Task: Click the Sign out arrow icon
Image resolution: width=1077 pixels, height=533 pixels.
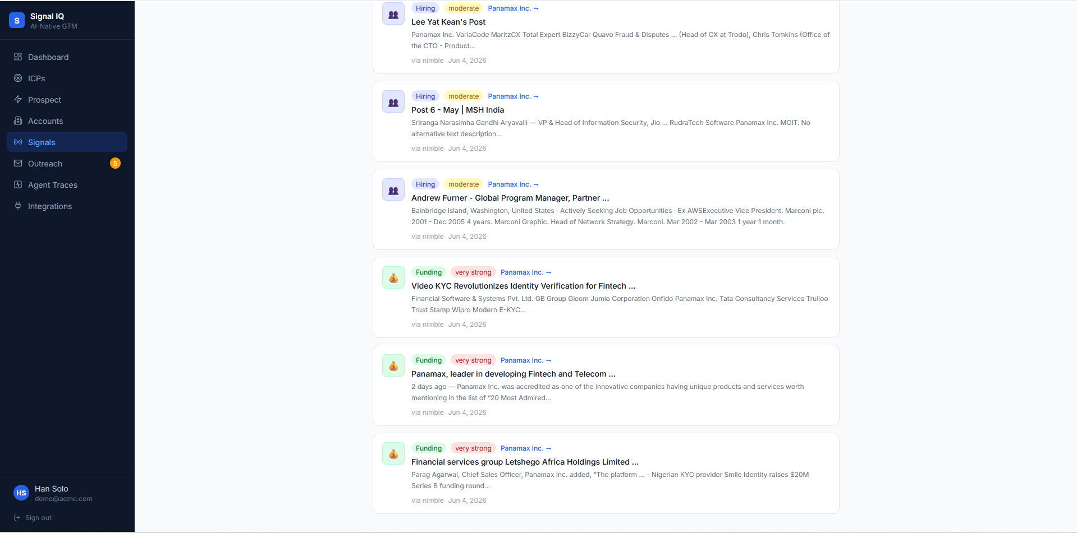Action: click(17, 518)
